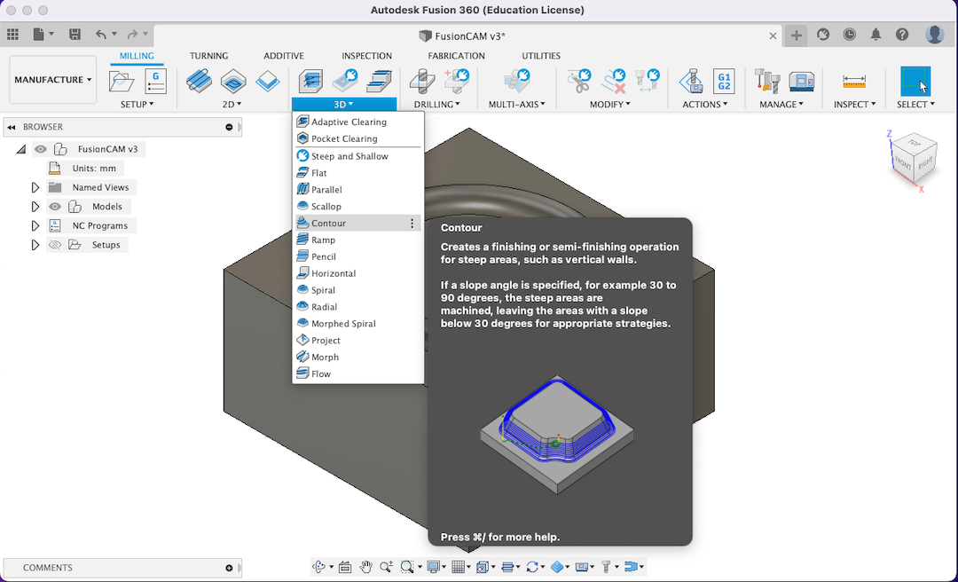Toggle visibility eye of FusionCAM v3
Viewport: 958px width, 582px height.
40,149
